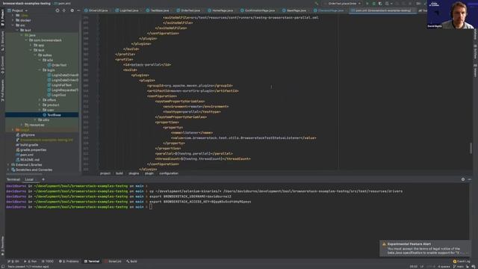Viewport: 478px width, 269px height.
Task: Click the 'plugins' breadcrumb below the editor
Action: [x=134, y=173]
